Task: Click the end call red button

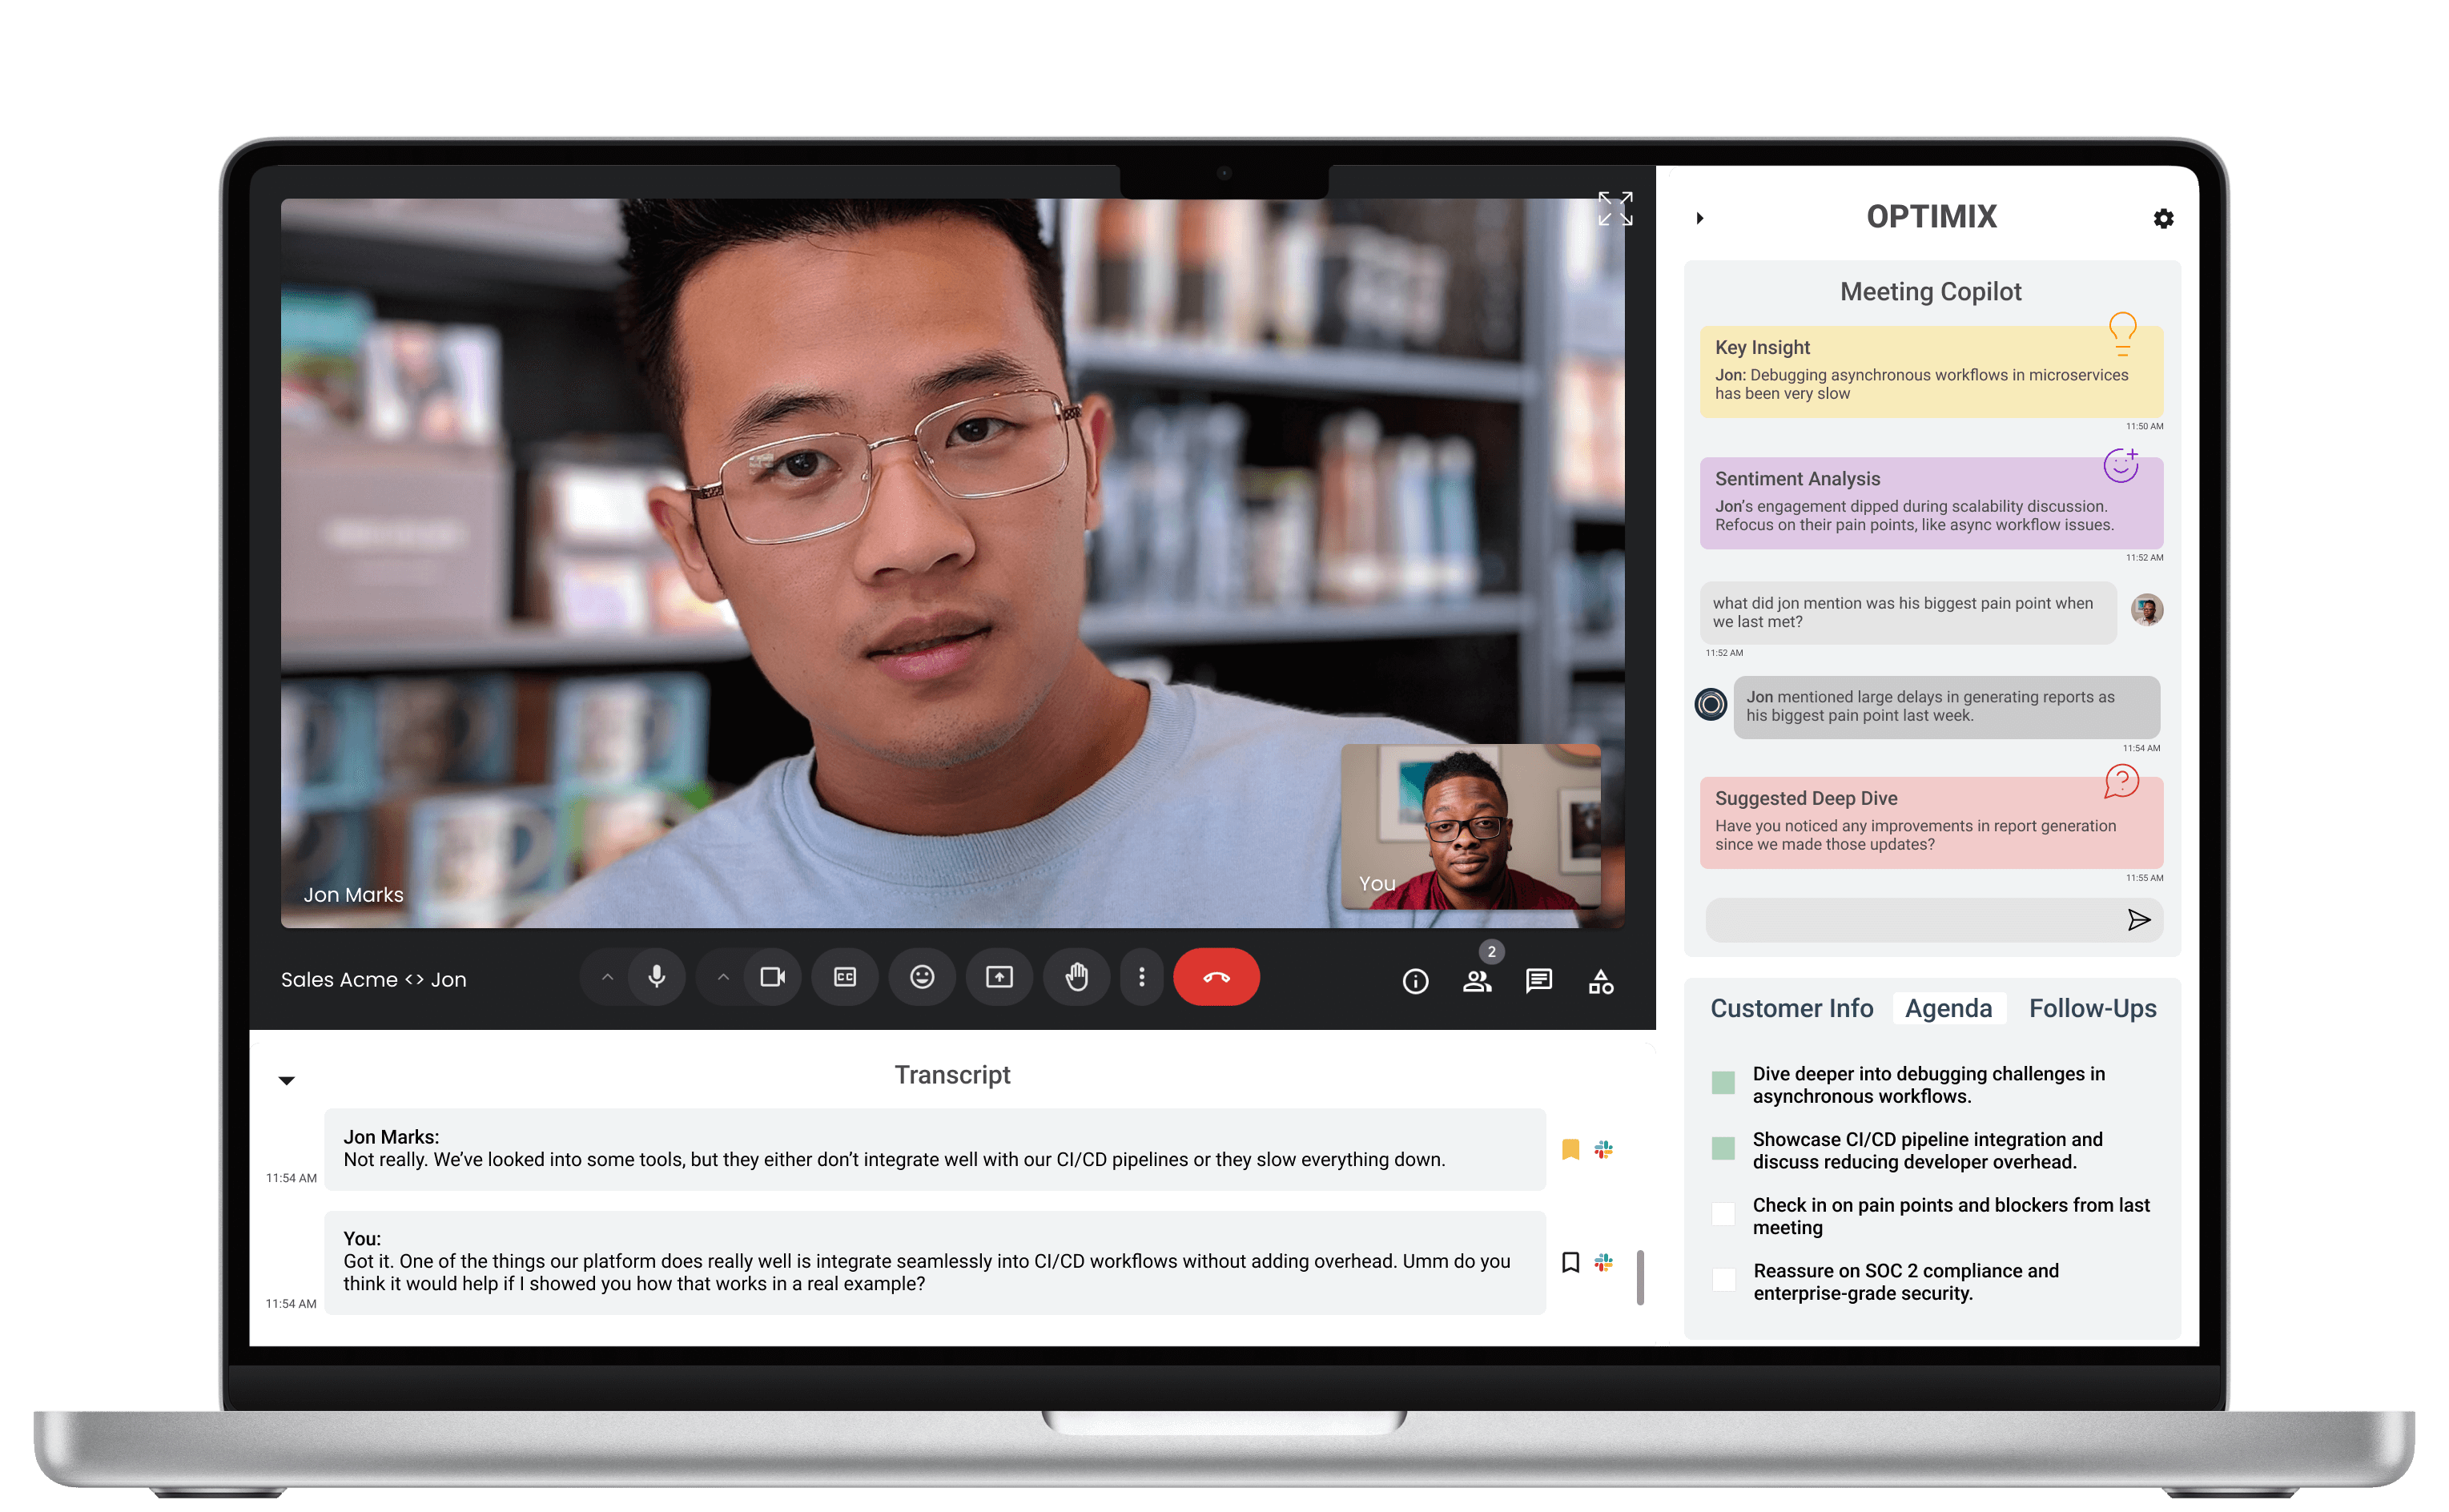Action: point(1219,975)
